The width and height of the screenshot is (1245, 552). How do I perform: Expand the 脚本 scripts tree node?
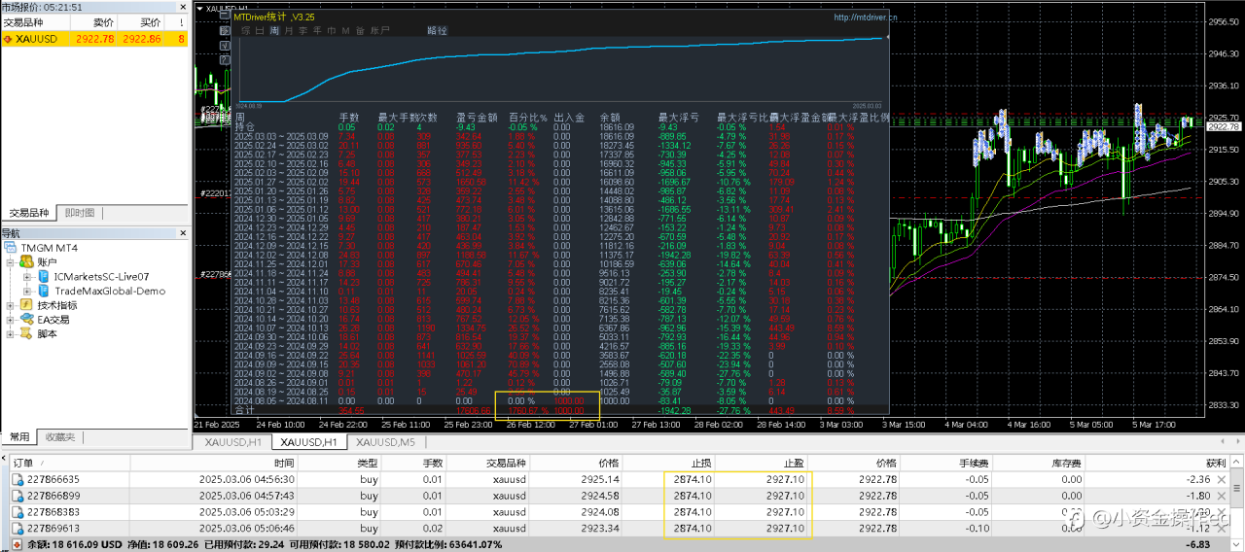[x=11, y=333]
